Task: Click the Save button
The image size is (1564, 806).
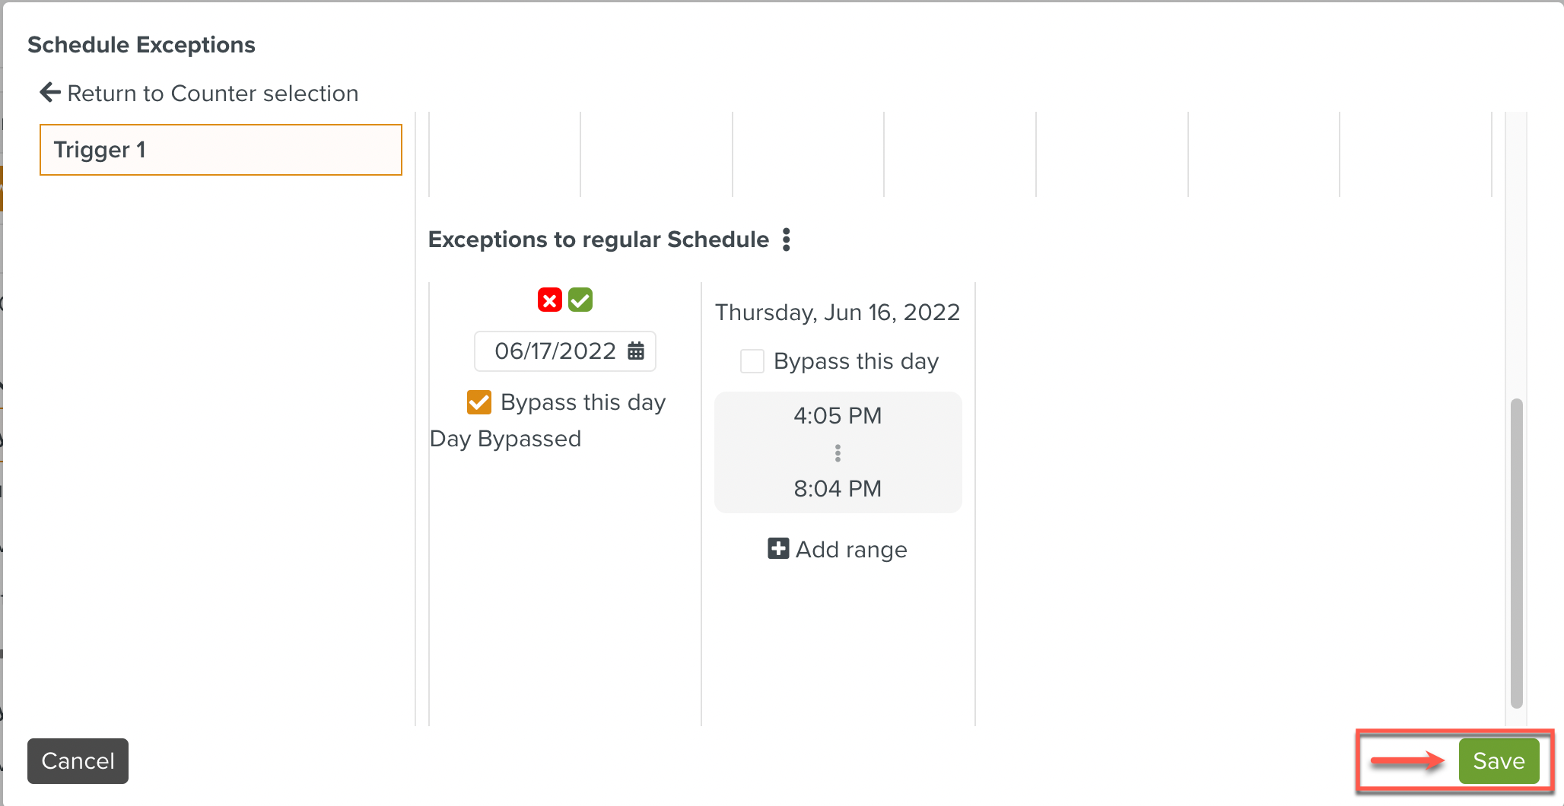Action: [x=1497, y=760]
